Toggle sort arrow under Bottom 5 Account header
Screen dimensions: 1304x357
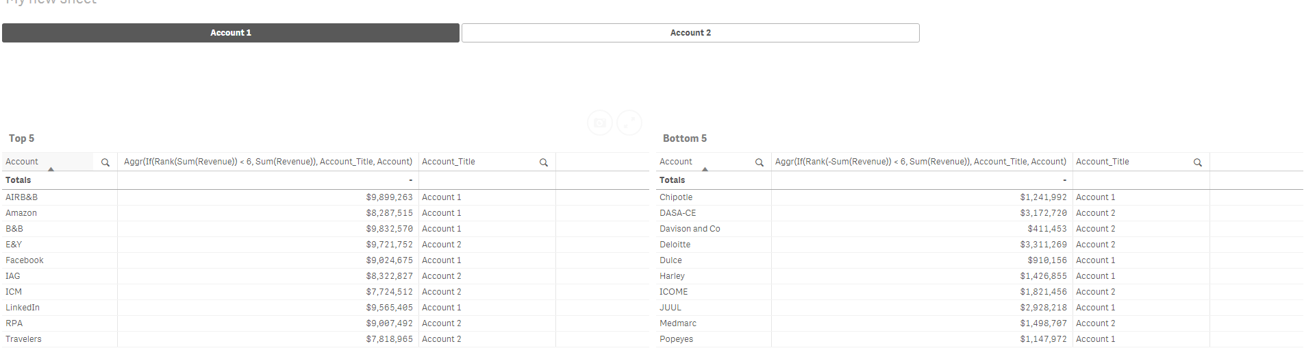(x=705, y=169)
